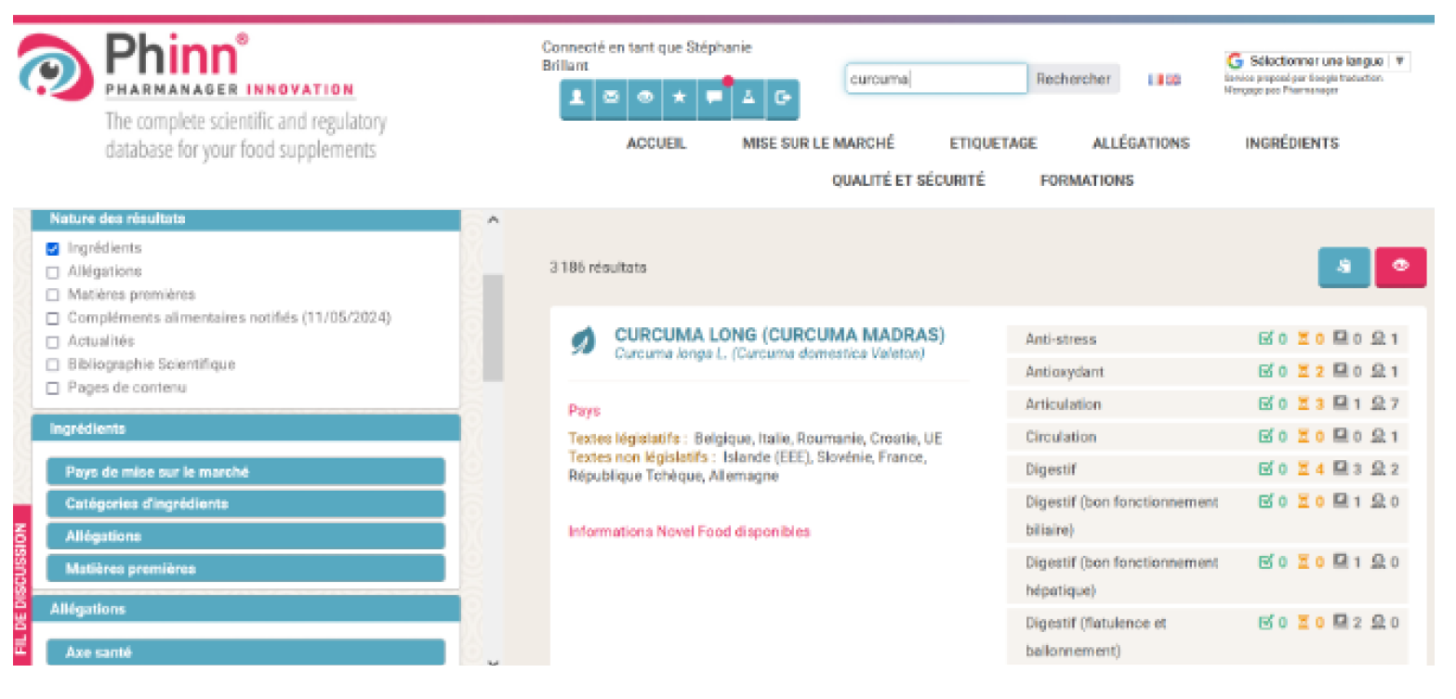Open ETIQUETAGE menu
Image resolution: width=1456 pixels, height=699 pixels.
[x=993, y=143]
